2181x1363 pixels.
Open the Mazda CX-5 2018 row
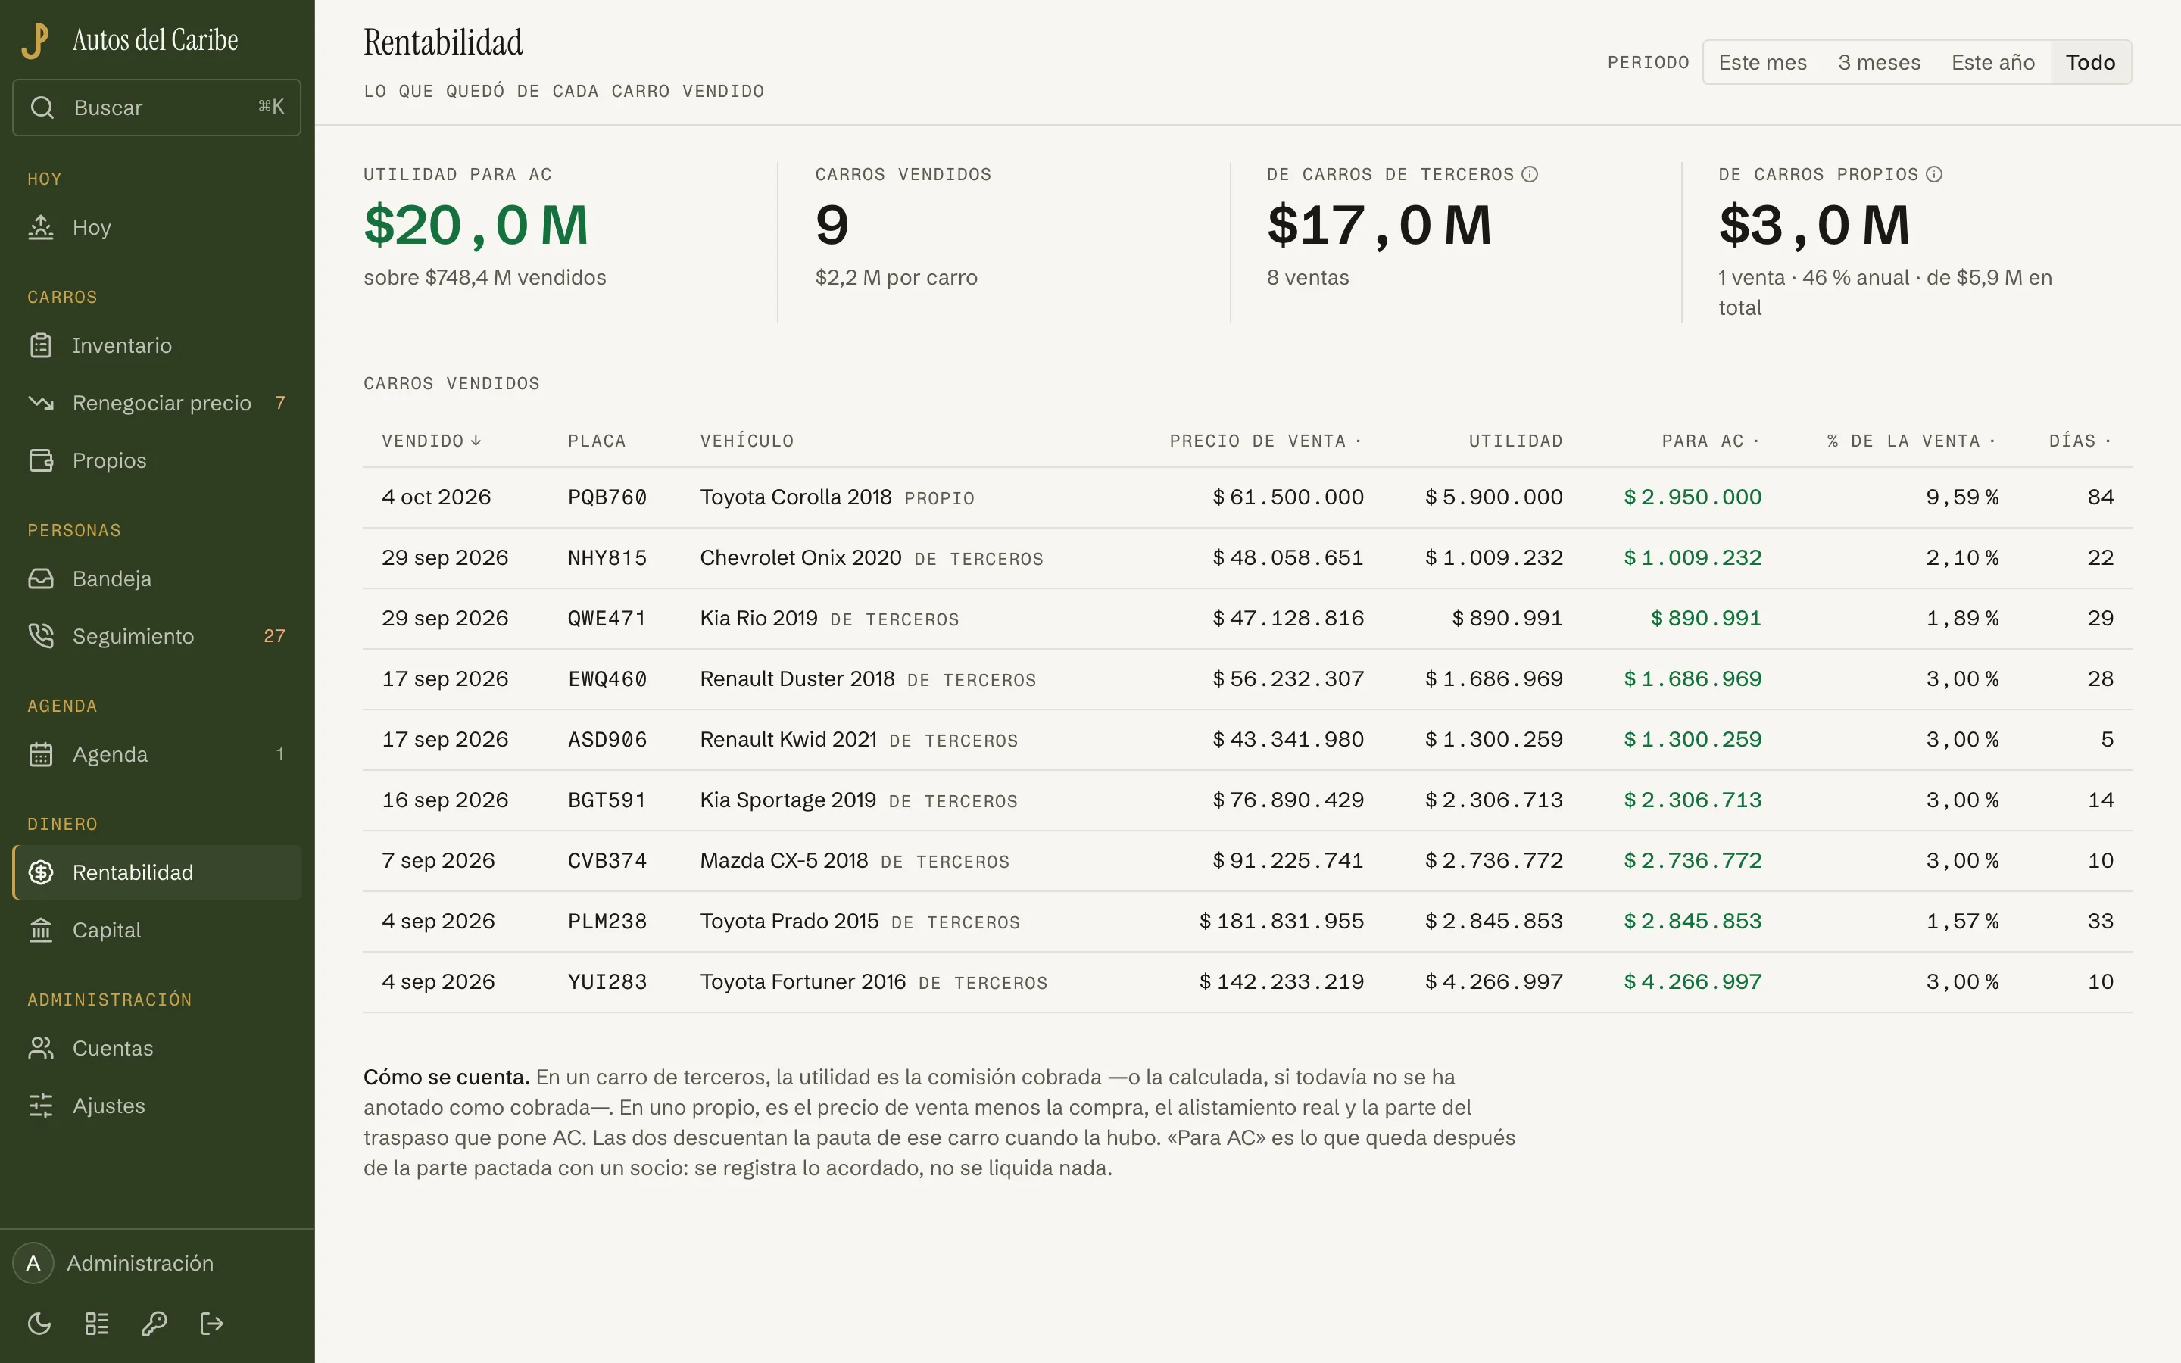(1247, 861)
